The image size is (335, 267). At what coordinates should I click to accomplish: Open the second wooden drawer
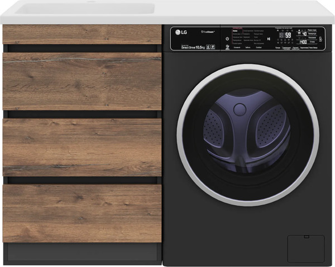82,81
